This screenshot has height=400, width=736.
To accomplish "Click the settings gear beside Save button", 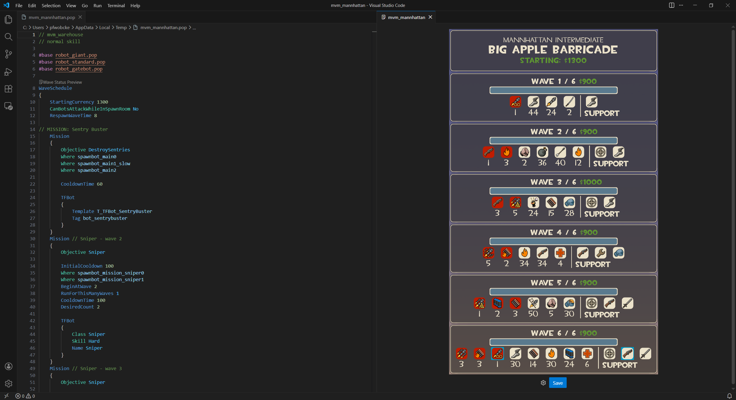I will tap(543, 383).
